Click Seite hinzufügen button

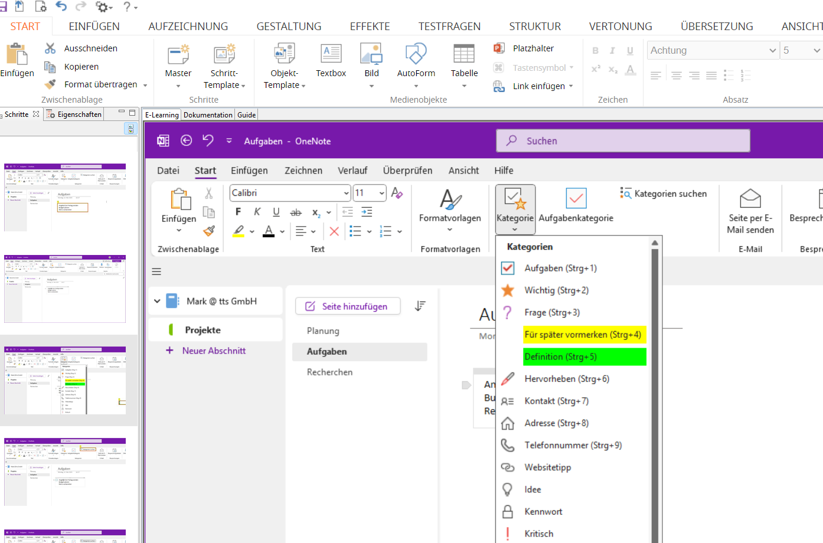click(348, 306)
